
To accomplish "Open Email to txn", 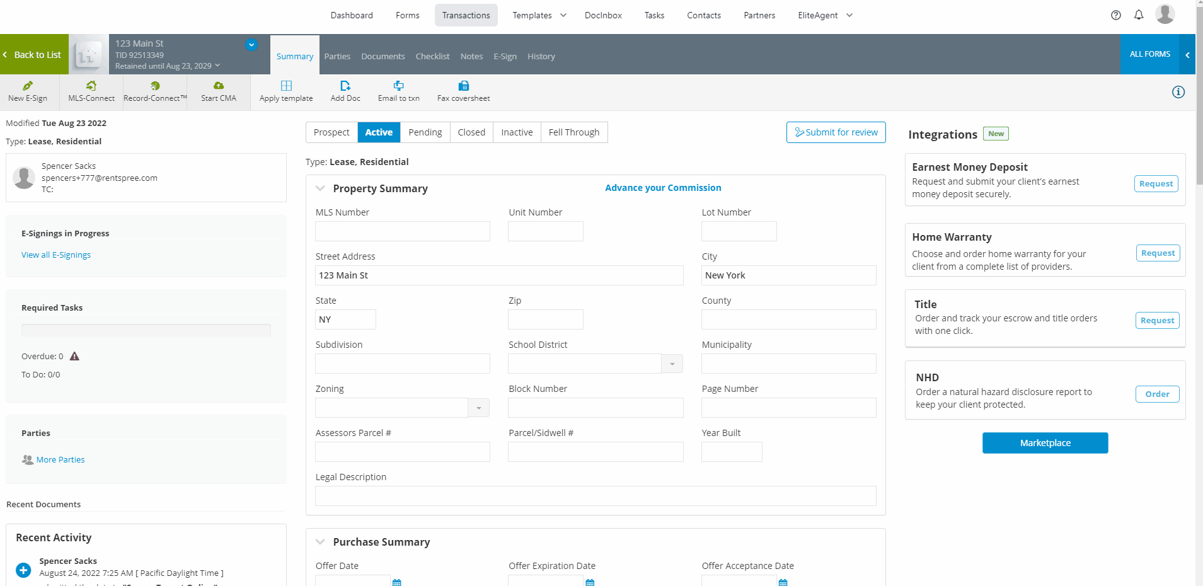I will pyautogui.click(x=398, y=91).
